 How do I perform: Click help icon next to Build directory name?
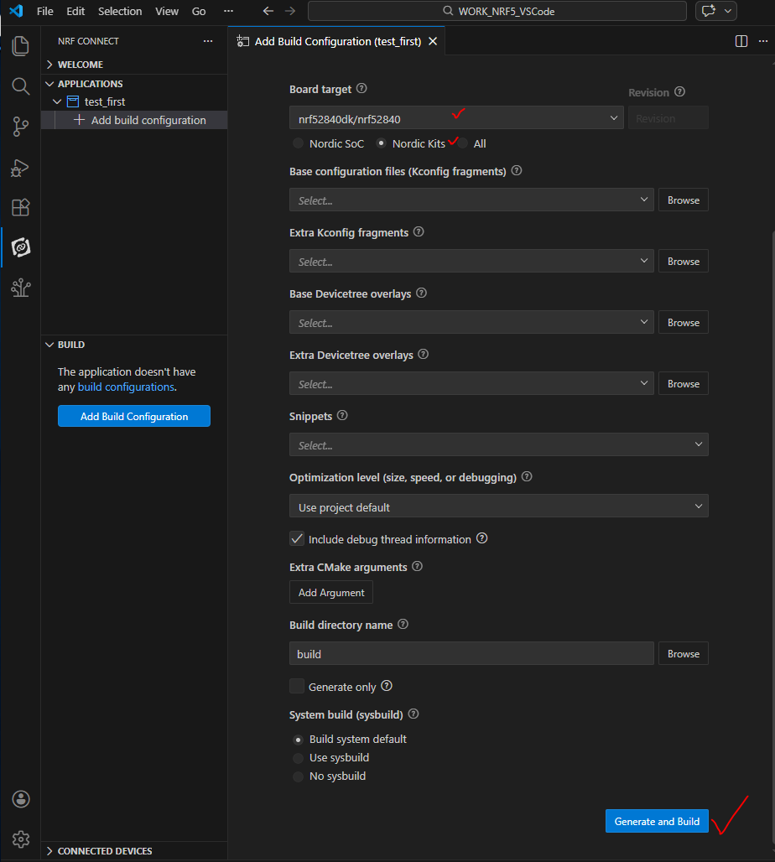click(403, 624)
